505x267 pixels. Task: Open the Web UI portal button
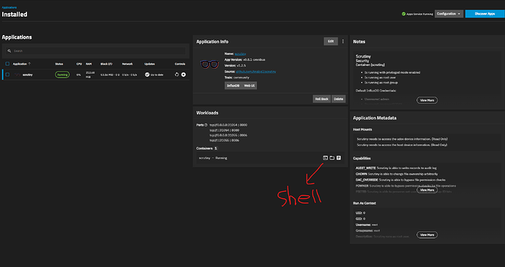250,86
